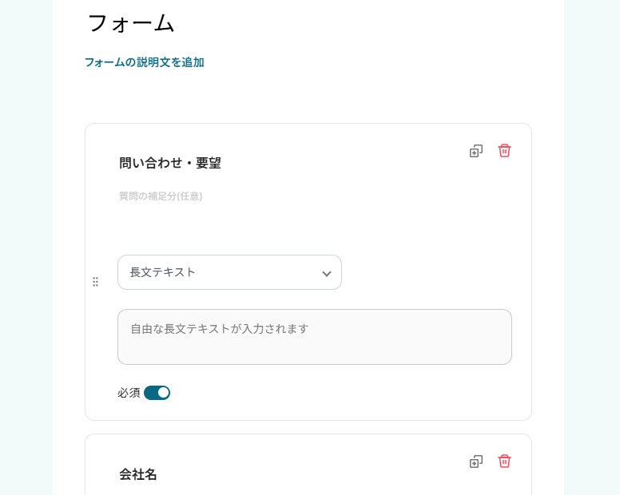Add a form description via フォームの説明文を追加

(x=145, y=62)
